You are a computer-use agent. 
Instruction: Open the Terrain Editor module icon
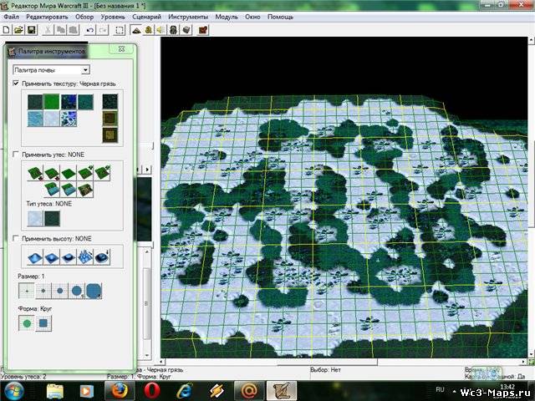(x=136, y=30)
